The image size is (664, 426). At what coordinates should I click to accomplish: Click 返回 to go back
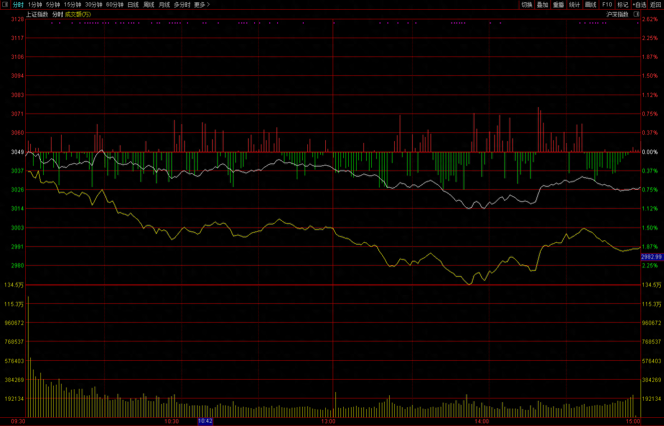(656, 5)
